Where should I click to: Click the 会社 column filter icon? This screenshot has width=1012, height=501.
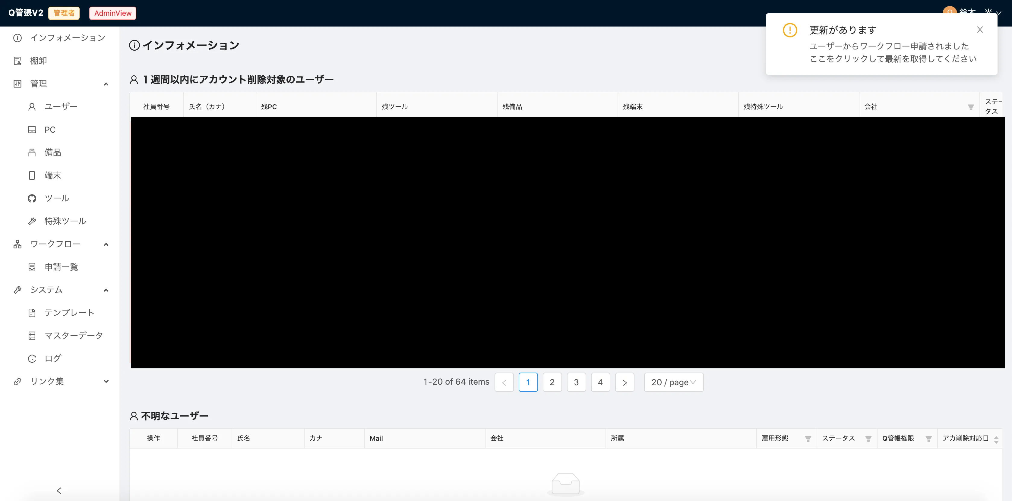point(970,107)
